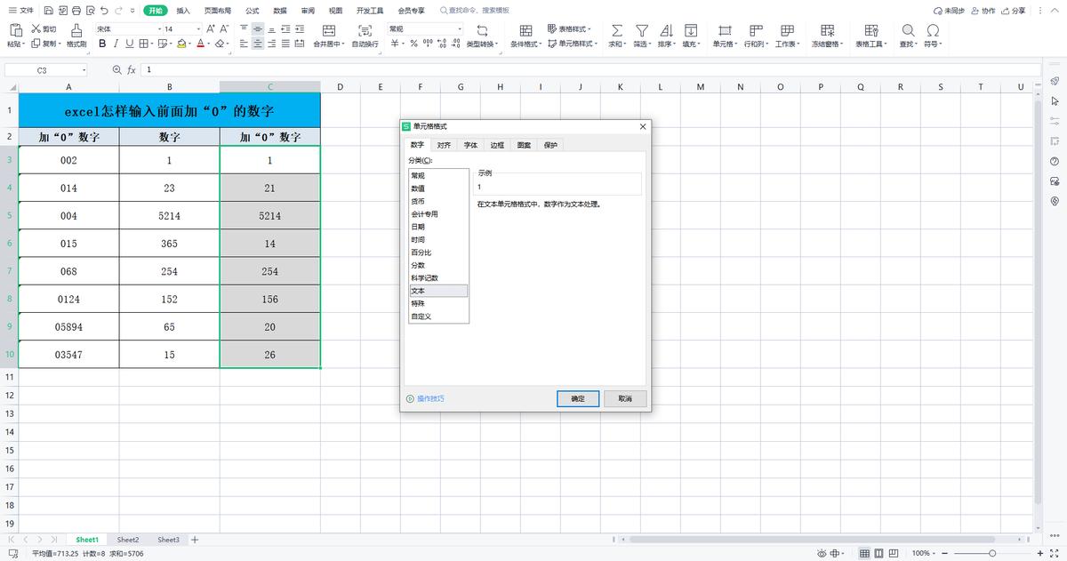Viewport: 1067px width, 561px height.
Task: Click the Merge and Center (合并居中) icon
Action: point(327,36)
